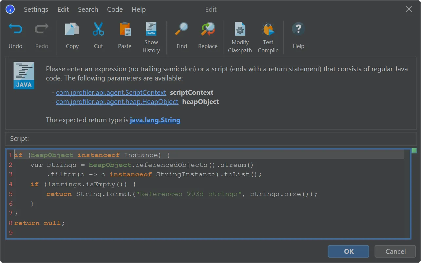Click the Paste clipboard icon

pos(125,29)
